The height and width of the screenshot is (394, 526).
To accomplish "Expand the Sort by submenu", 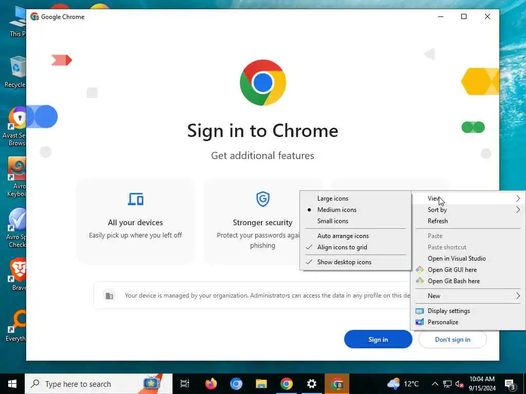I will pyautogui.click(x=468, y=210).
